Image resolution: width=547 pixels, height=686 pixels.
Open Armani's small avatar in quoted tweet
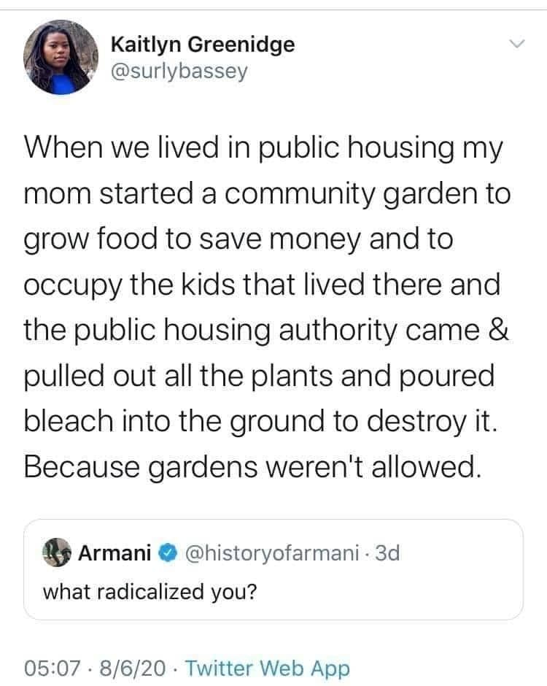tap(58, 553)
